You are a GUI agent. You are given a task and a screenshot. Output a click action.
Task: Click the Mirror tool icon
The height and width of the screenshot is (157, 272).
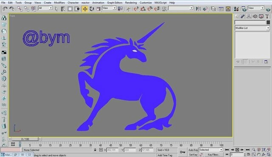(198, 9)
